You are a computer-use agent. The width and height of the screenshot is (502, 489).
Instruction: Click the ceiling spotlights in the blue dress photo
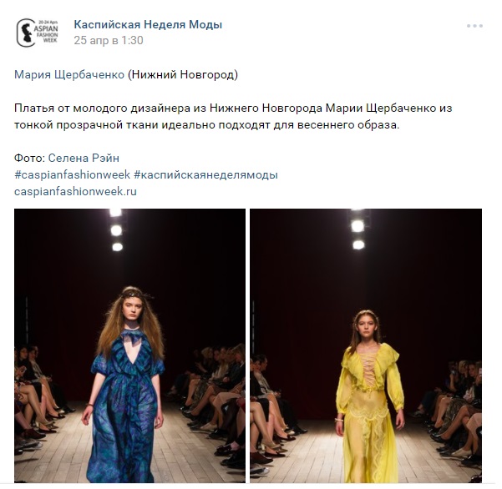116,230
